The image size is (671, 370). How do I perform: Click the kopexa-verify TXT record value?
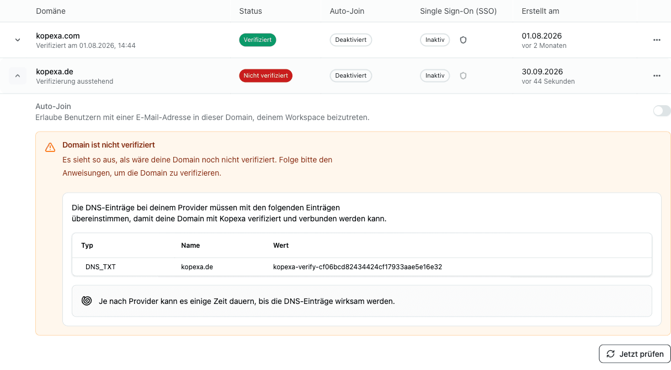pos(358,267)
